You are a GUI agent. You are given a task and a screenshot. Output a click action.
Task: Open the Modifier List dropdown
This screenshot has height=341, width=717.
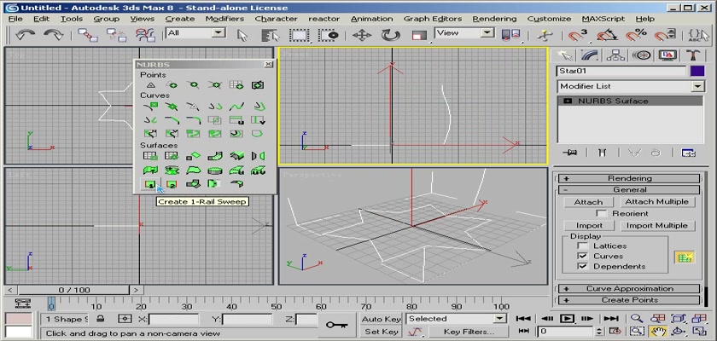(x=698, y=86)
